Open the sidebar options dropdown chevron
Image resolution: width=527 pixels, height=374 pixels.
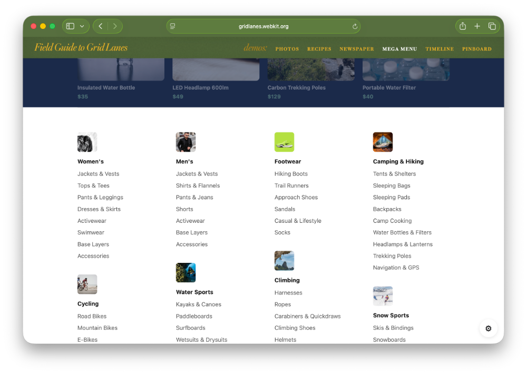pyautogui.click(x=82, y=26)
